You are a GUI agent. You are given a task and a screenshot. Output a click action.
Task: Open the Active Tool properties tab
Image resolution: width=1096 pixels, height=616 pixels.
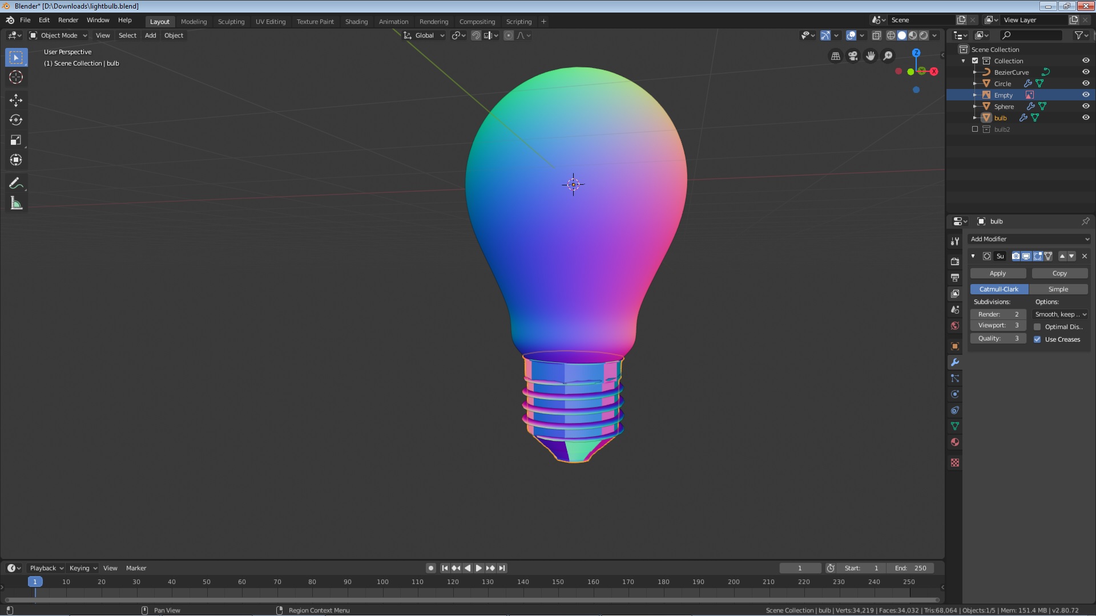pyautogui.click(x=955, y=241)
